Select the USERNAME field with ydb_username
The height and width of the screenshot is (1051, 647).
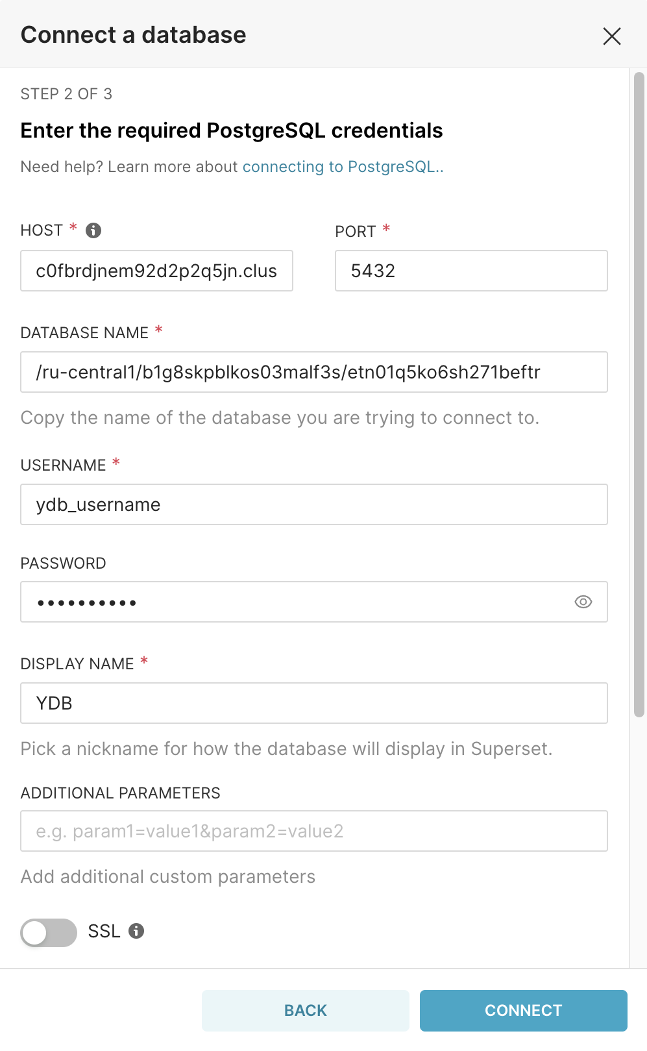point(313,504)
